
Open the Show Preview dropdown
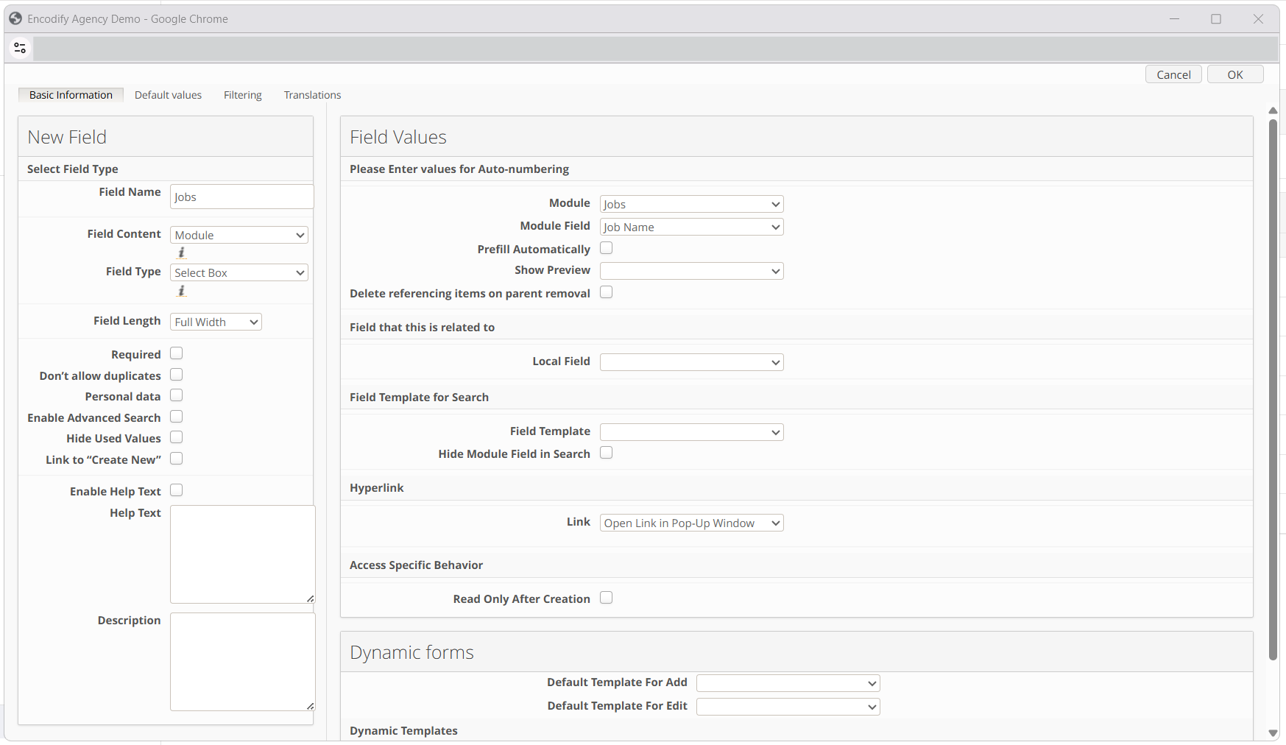coord(692,271)
